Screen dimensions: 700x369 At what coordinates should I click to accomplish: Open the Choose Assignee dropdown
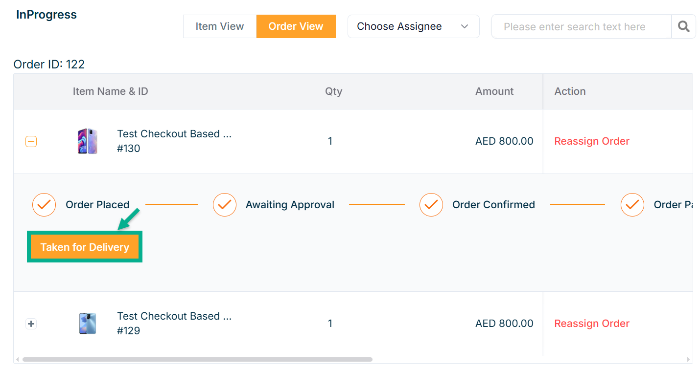(x=413, y=26)
